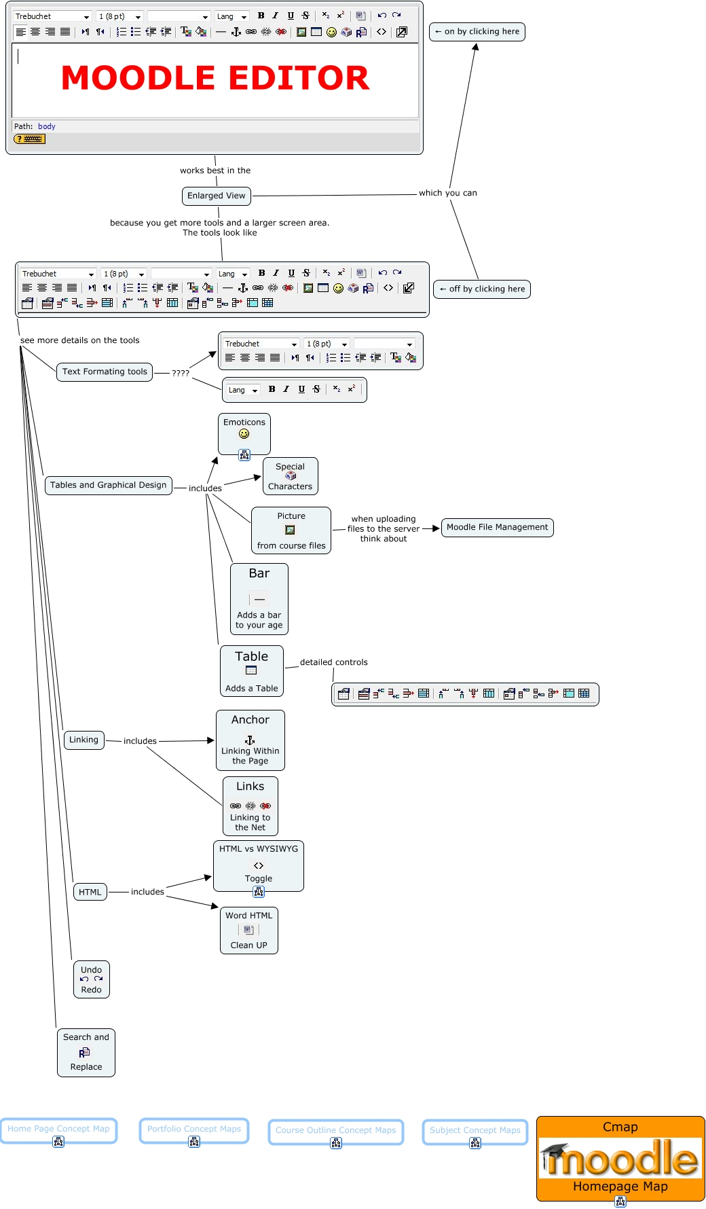Toggle enlarged editor view in the top editor toolbar
Screen dimensions: 706x1209
pos(402,32)
